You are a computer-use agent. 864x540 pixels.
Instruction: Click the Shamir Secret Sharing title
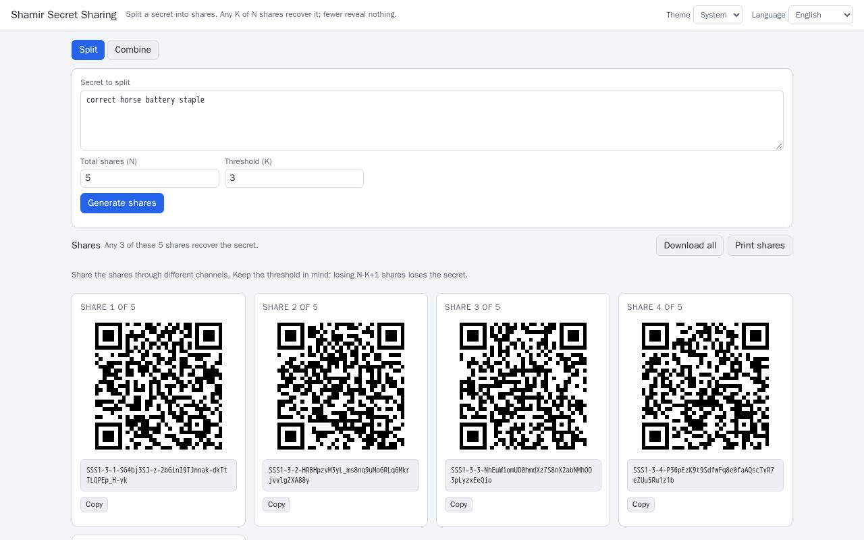[x=63, y=15]
